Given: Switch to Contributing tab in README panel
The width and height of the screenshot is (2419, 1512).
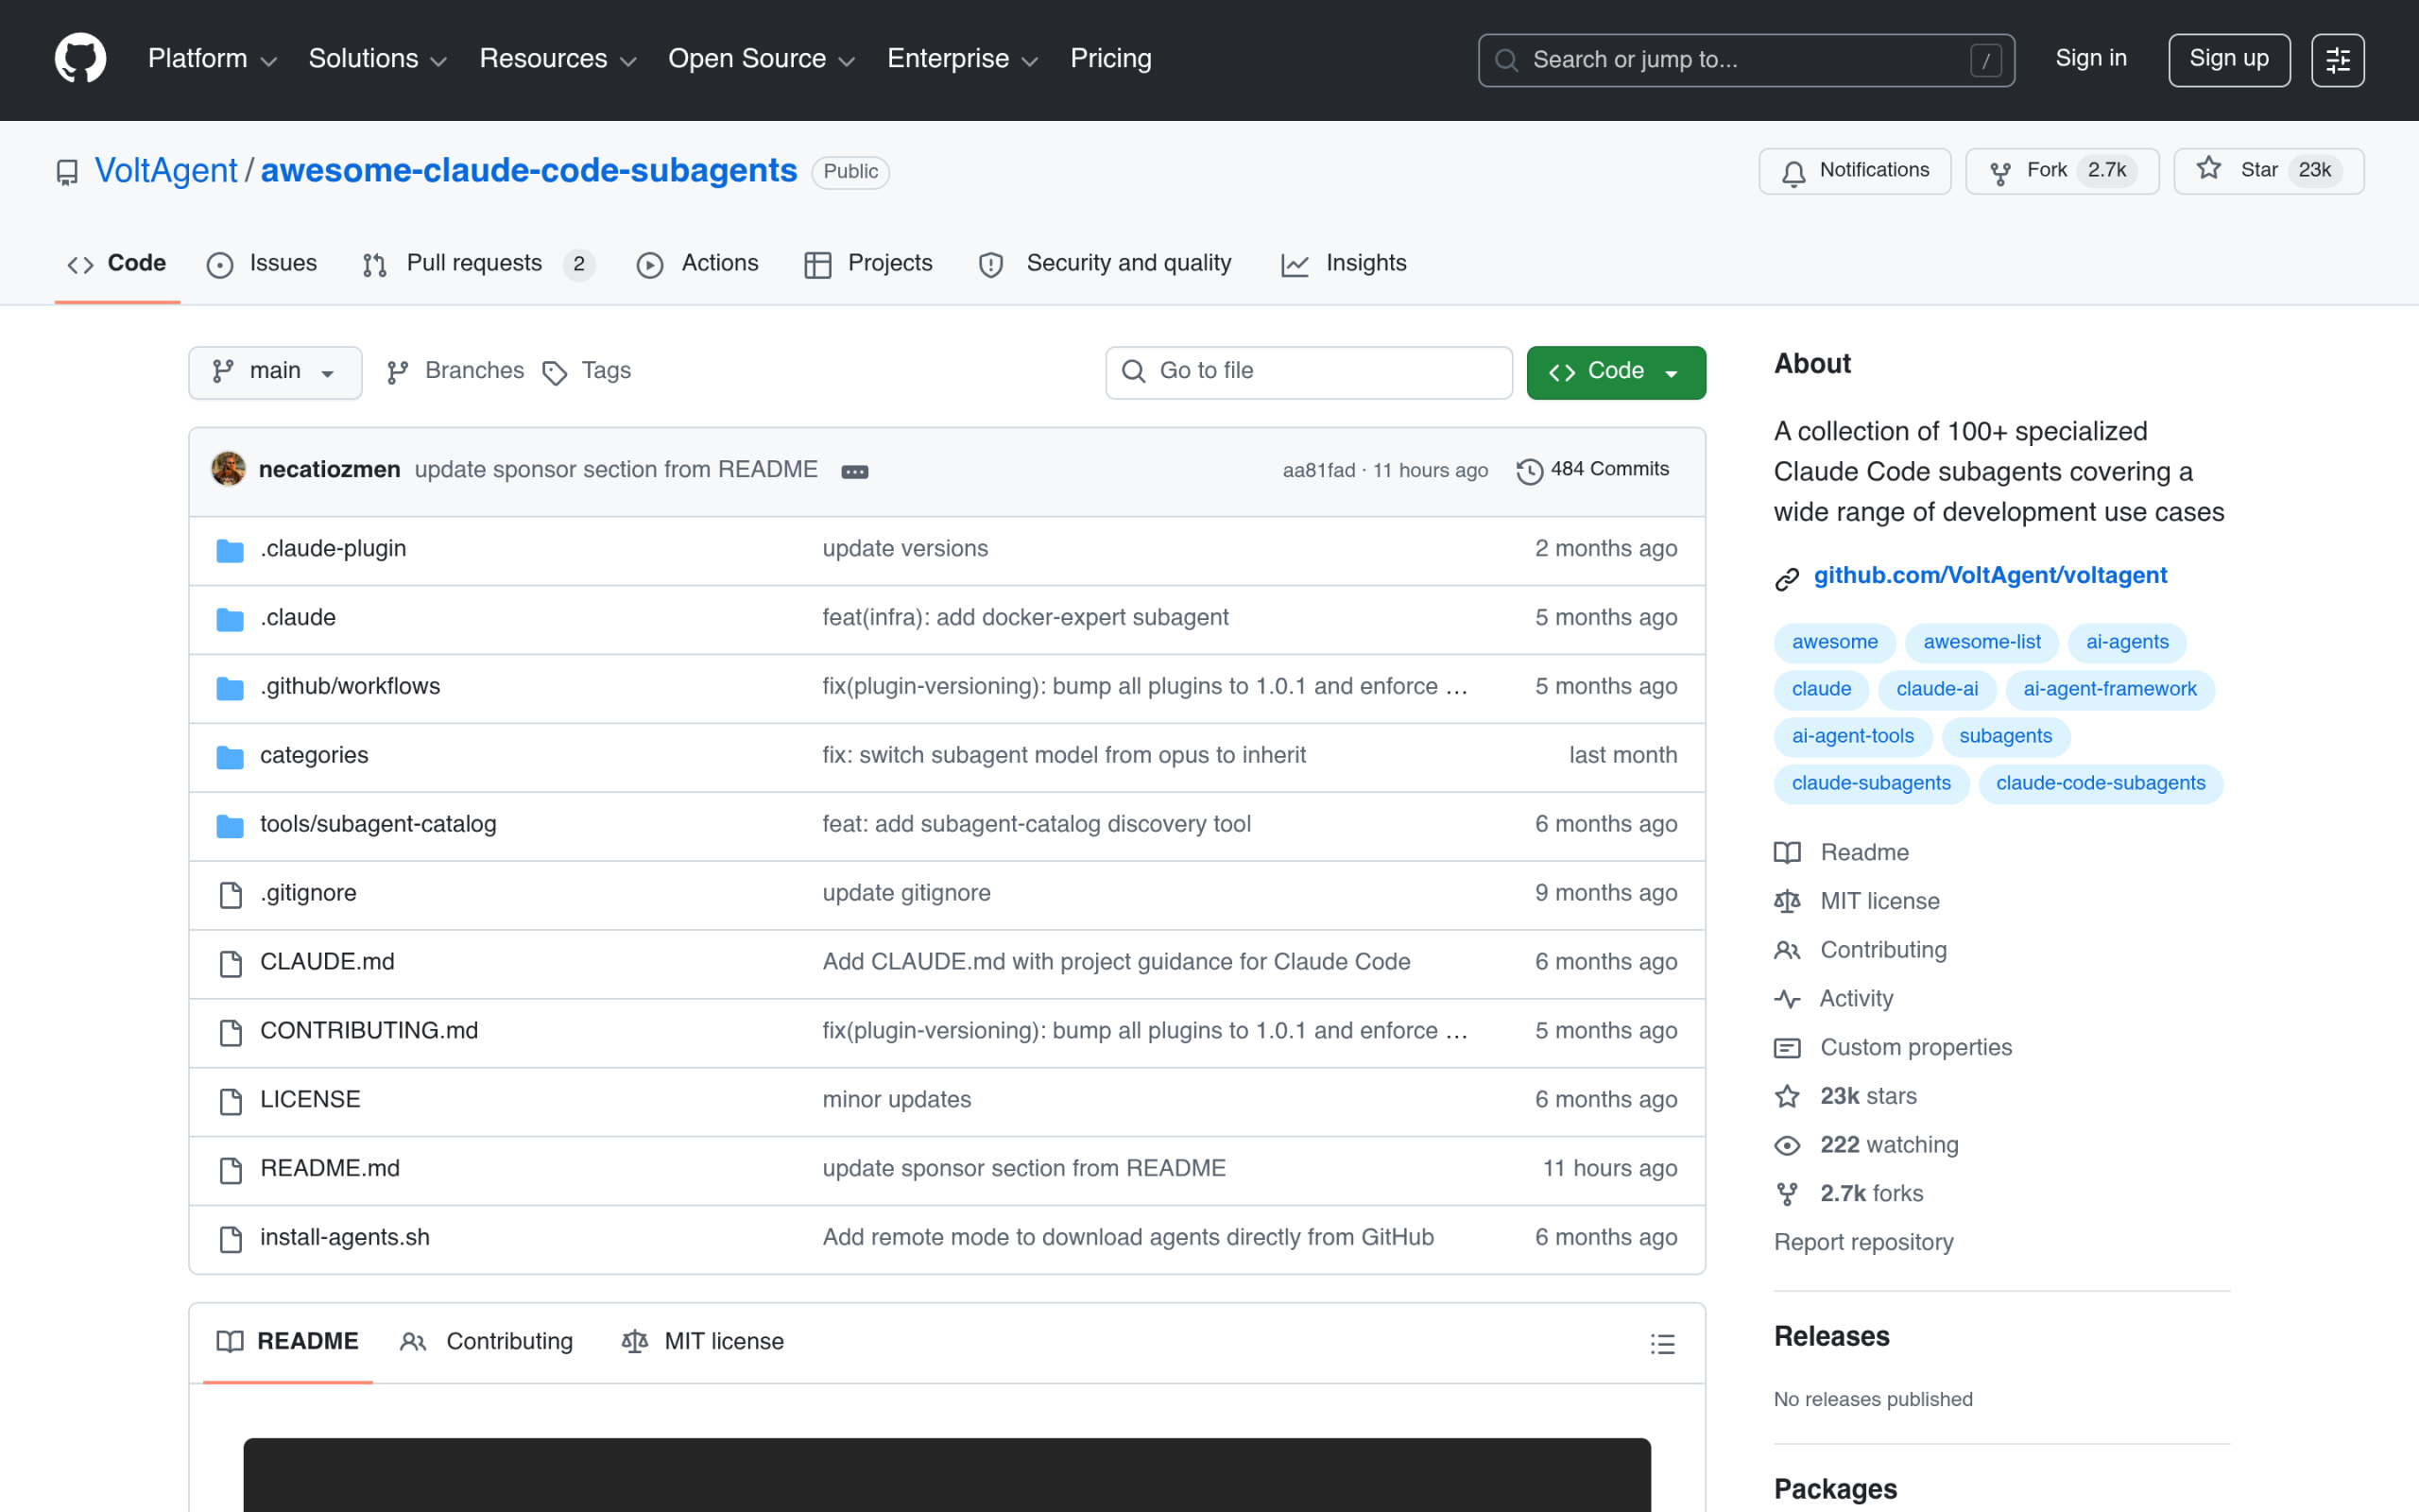Looking at the screenshot, I should coord(487,1342).
